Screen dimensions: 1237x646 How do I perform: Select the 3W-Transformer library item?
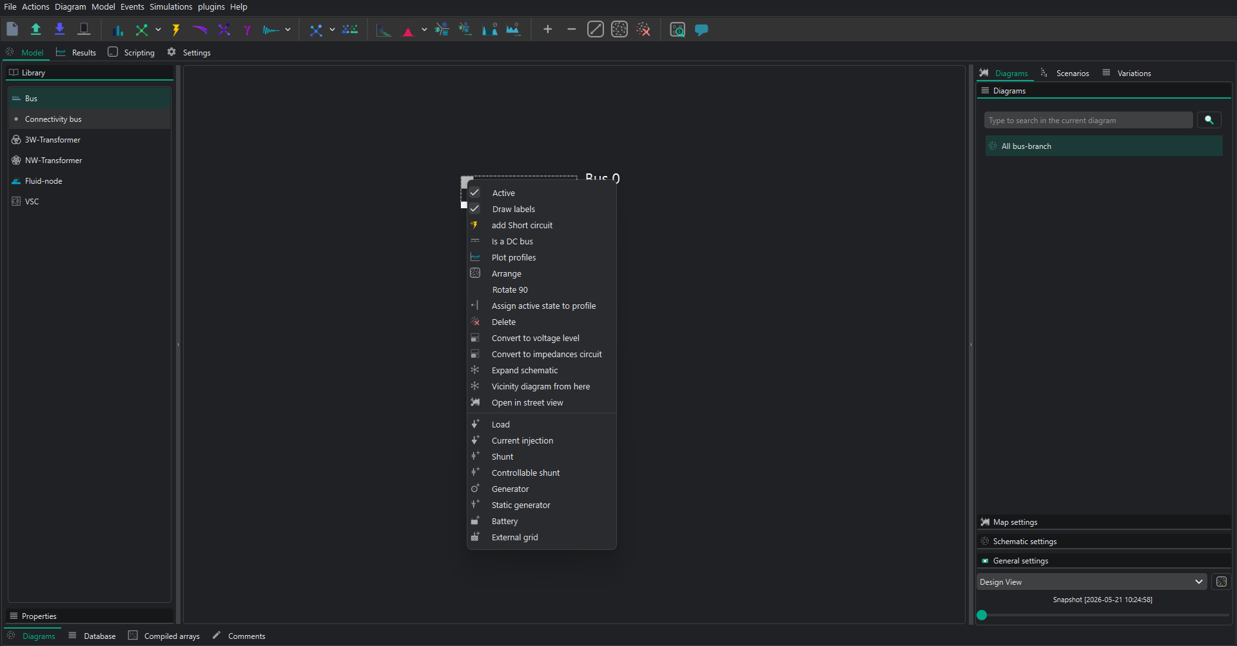click(x=90, y=139)
